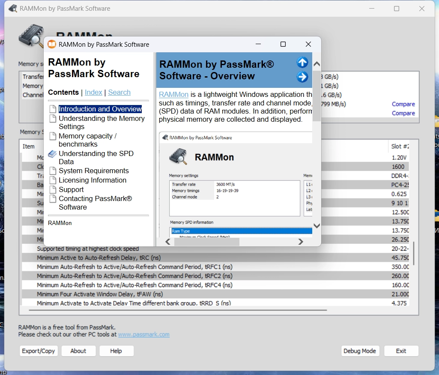The height and width of the screenshot is (375, 439).
Task: Select row Minimum Active to Auto-Refresh Delay, tRC
Action: pos(215,258)
